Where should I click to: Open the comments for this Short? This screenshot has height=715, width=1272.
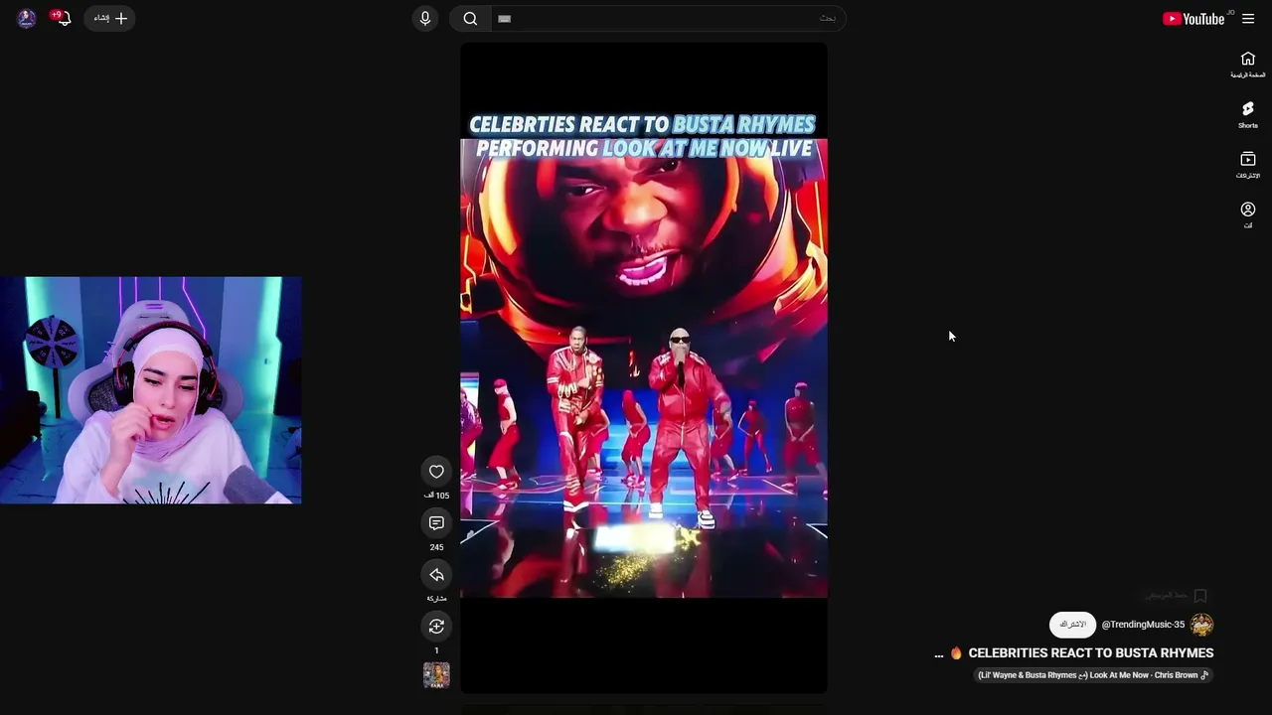436,523
